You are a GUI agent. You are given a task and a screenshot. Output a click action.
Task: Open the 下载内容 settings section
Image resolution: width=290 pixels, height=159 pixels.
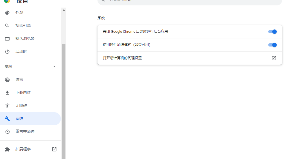(x=30, y=92)
